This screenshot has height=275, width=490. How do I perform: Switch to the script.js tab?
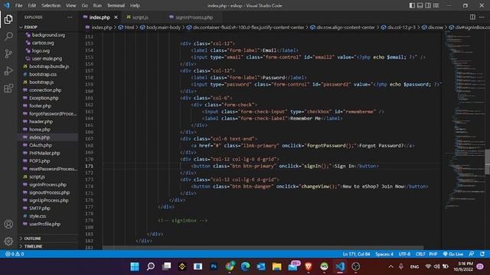[140, 18]
